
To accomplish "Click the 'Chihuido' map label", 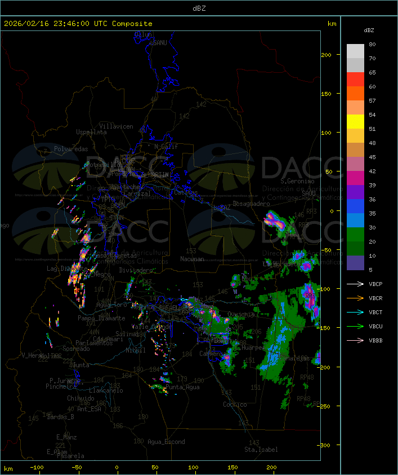I will point(81,398).
